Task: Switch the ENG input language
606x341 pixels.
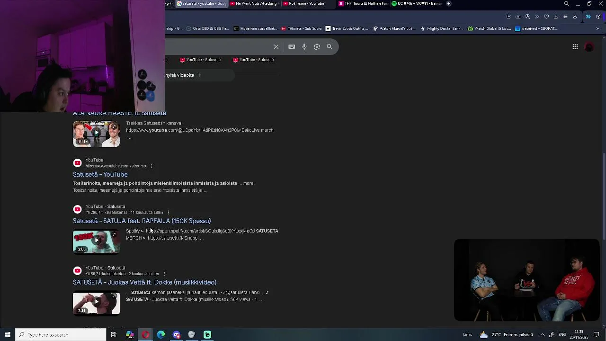Action: click(x=562, y=335)
